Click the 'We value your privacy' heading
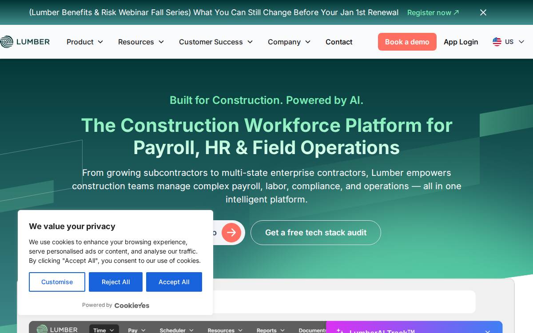 72,226
